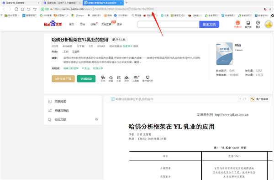This screenshot has width=274, height=180.
Task: Click the Baidu Wenku logo
Action: [53, 24]
